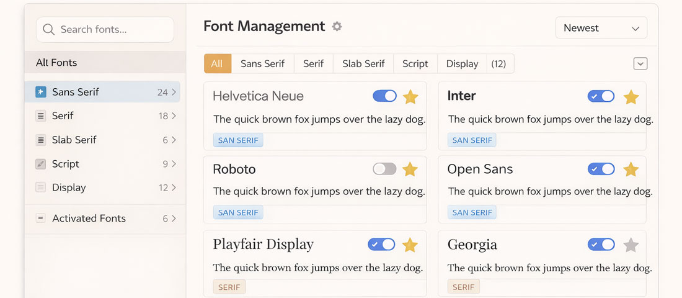682x298 pixels.
Task: Focus the Search fonts input field
Action: click(105, 30)
